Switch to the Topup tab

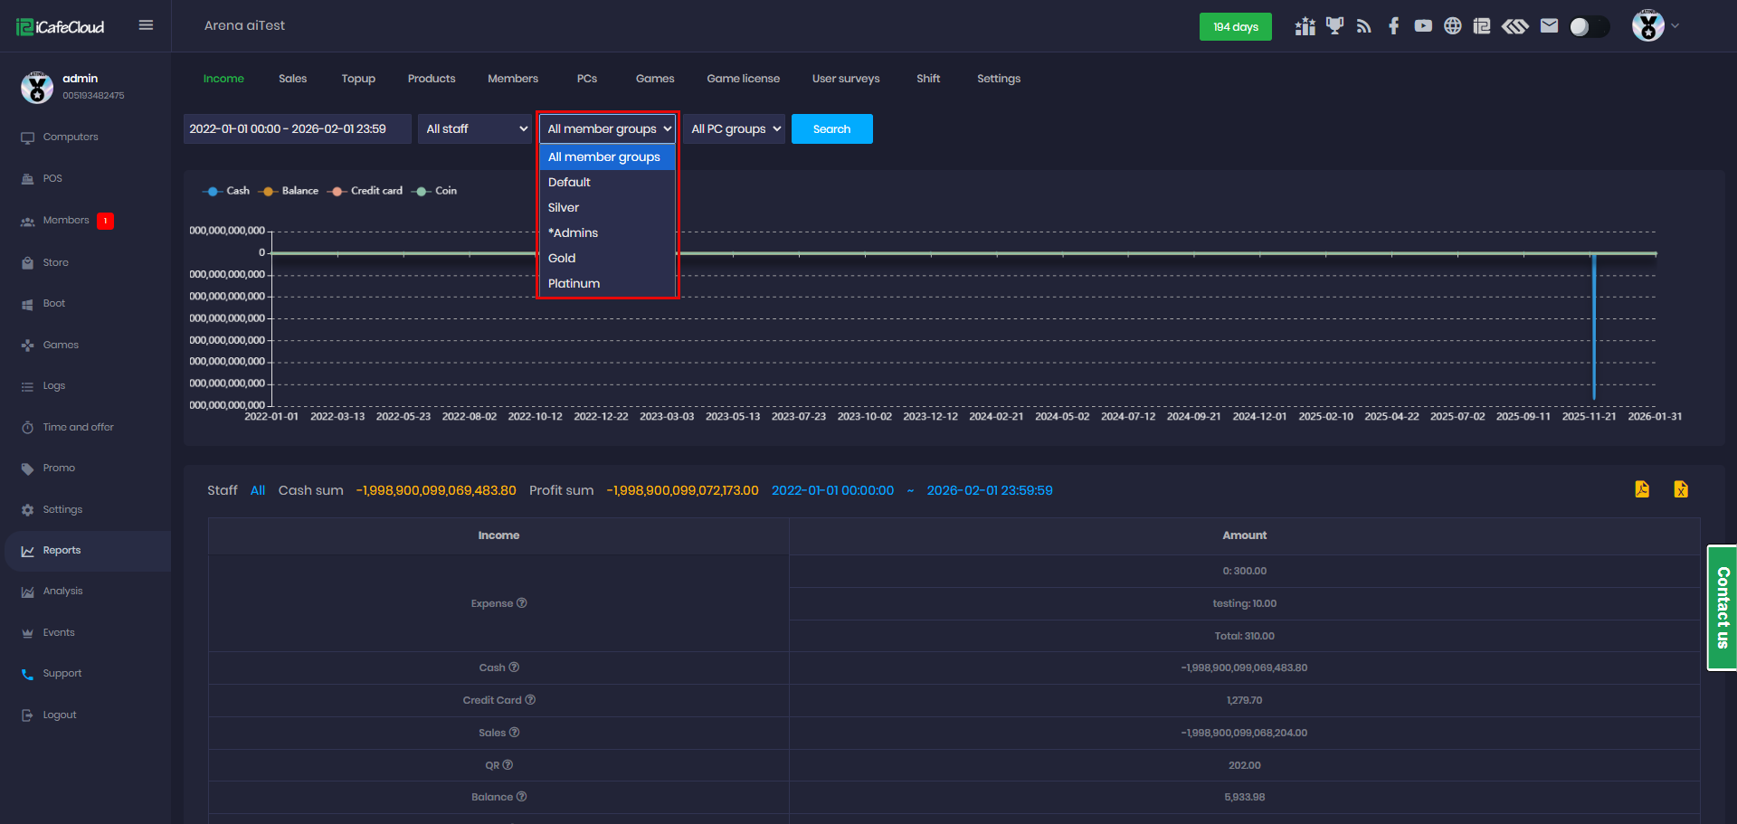coord(358,79)
